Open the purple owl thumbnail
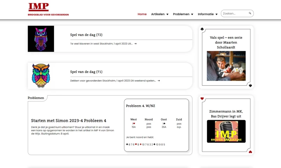Viewport: 281px width, 168px height. (41, 39)
